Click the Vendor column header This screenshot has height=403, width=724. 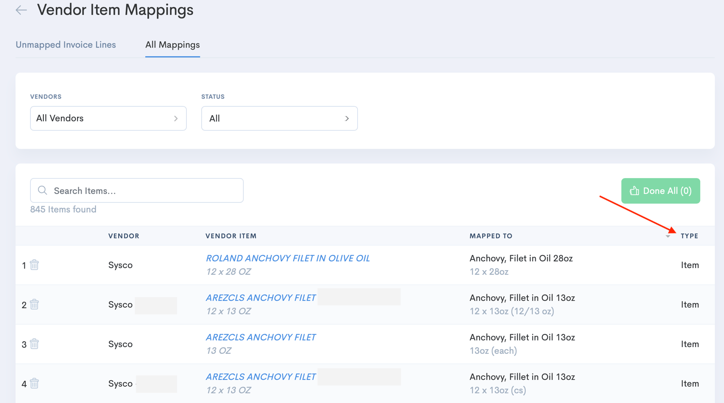point(124,236)
